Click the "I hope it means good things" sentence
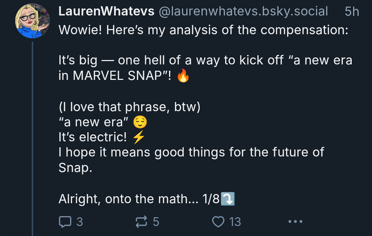372x236 pixels. tap(191, 160)
